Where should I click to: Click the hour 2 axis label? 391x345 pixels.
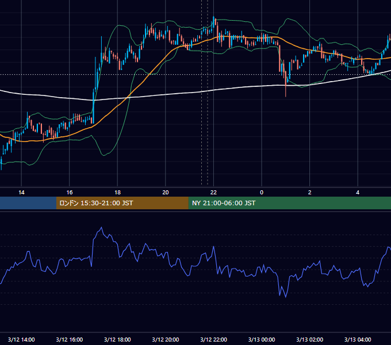310,193
